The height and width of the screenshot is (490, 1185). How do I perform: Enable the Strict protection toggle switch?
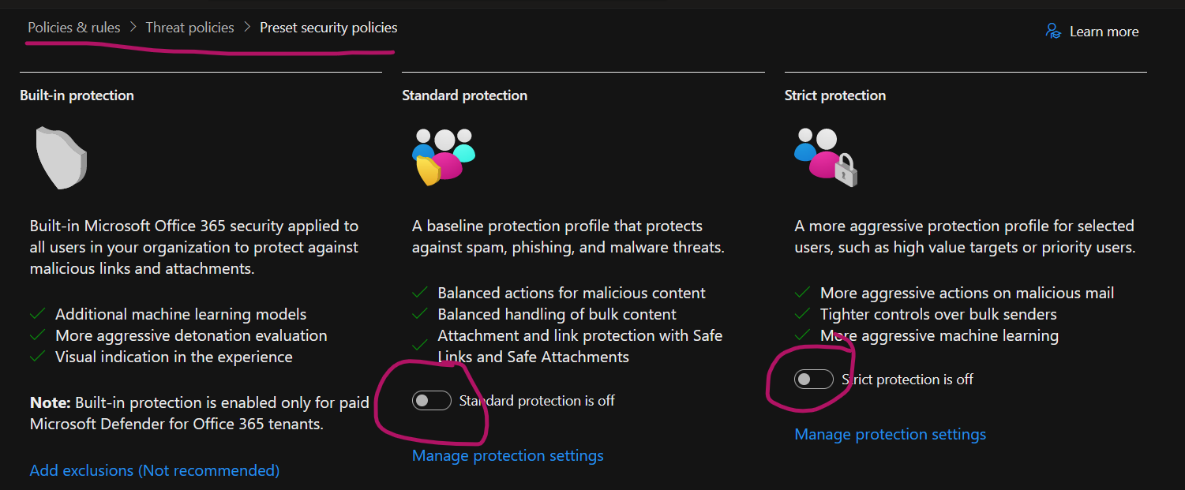[814, 380]
